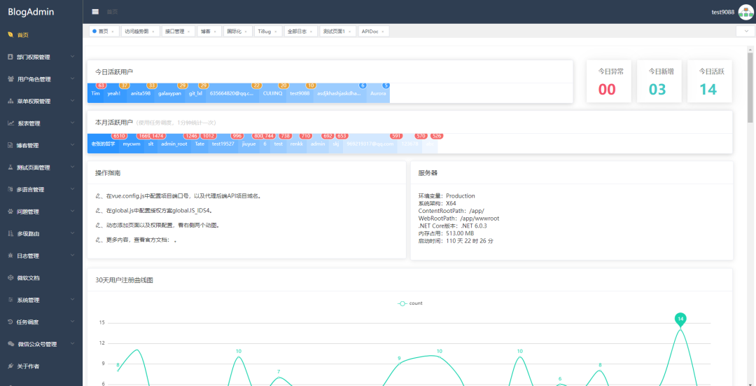
Task: Open the tab options dropdown at far right
Action: point(745,32)
